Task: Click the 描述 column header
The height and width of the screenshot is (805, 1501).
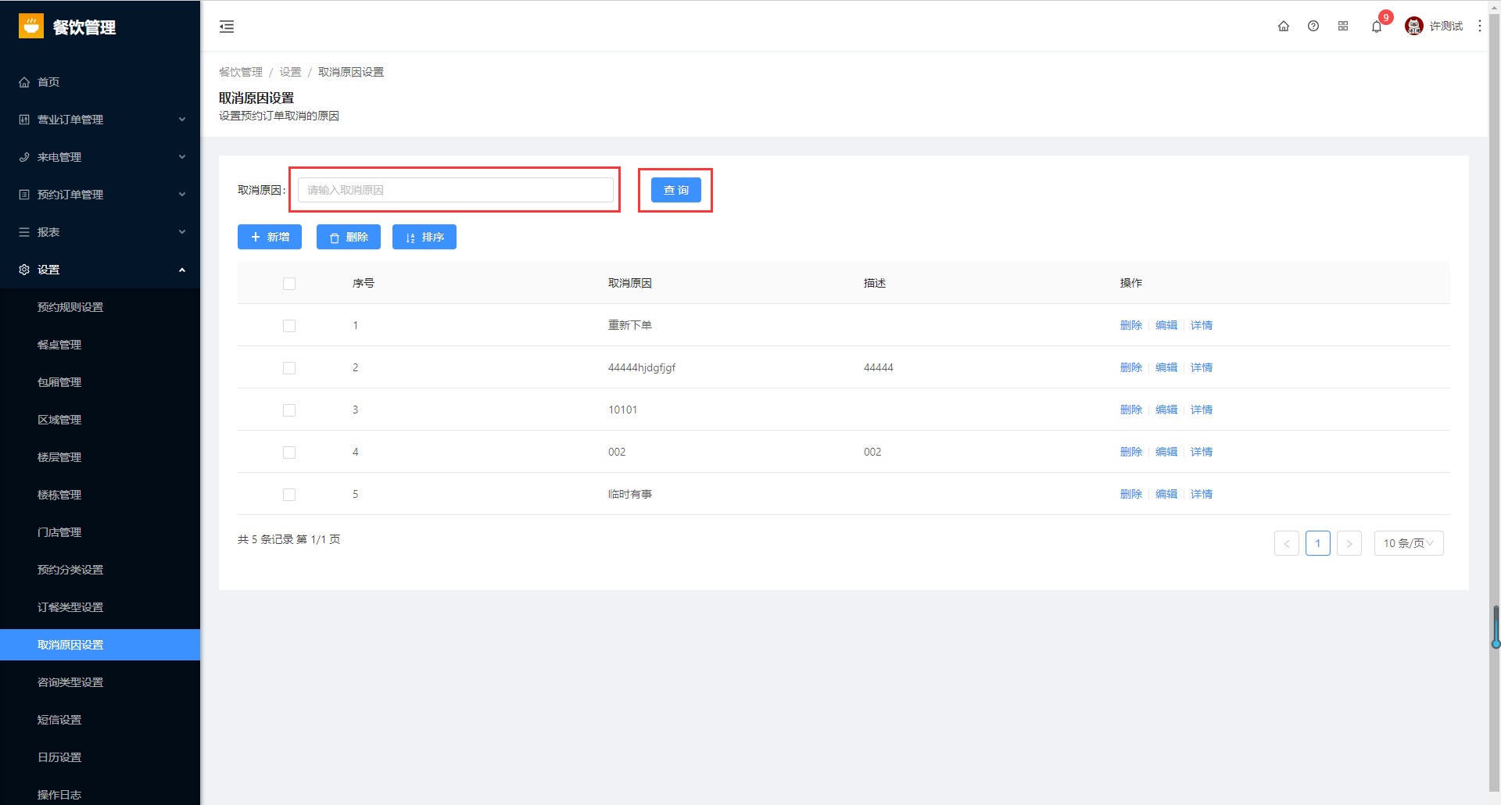Action: point(875,284)
